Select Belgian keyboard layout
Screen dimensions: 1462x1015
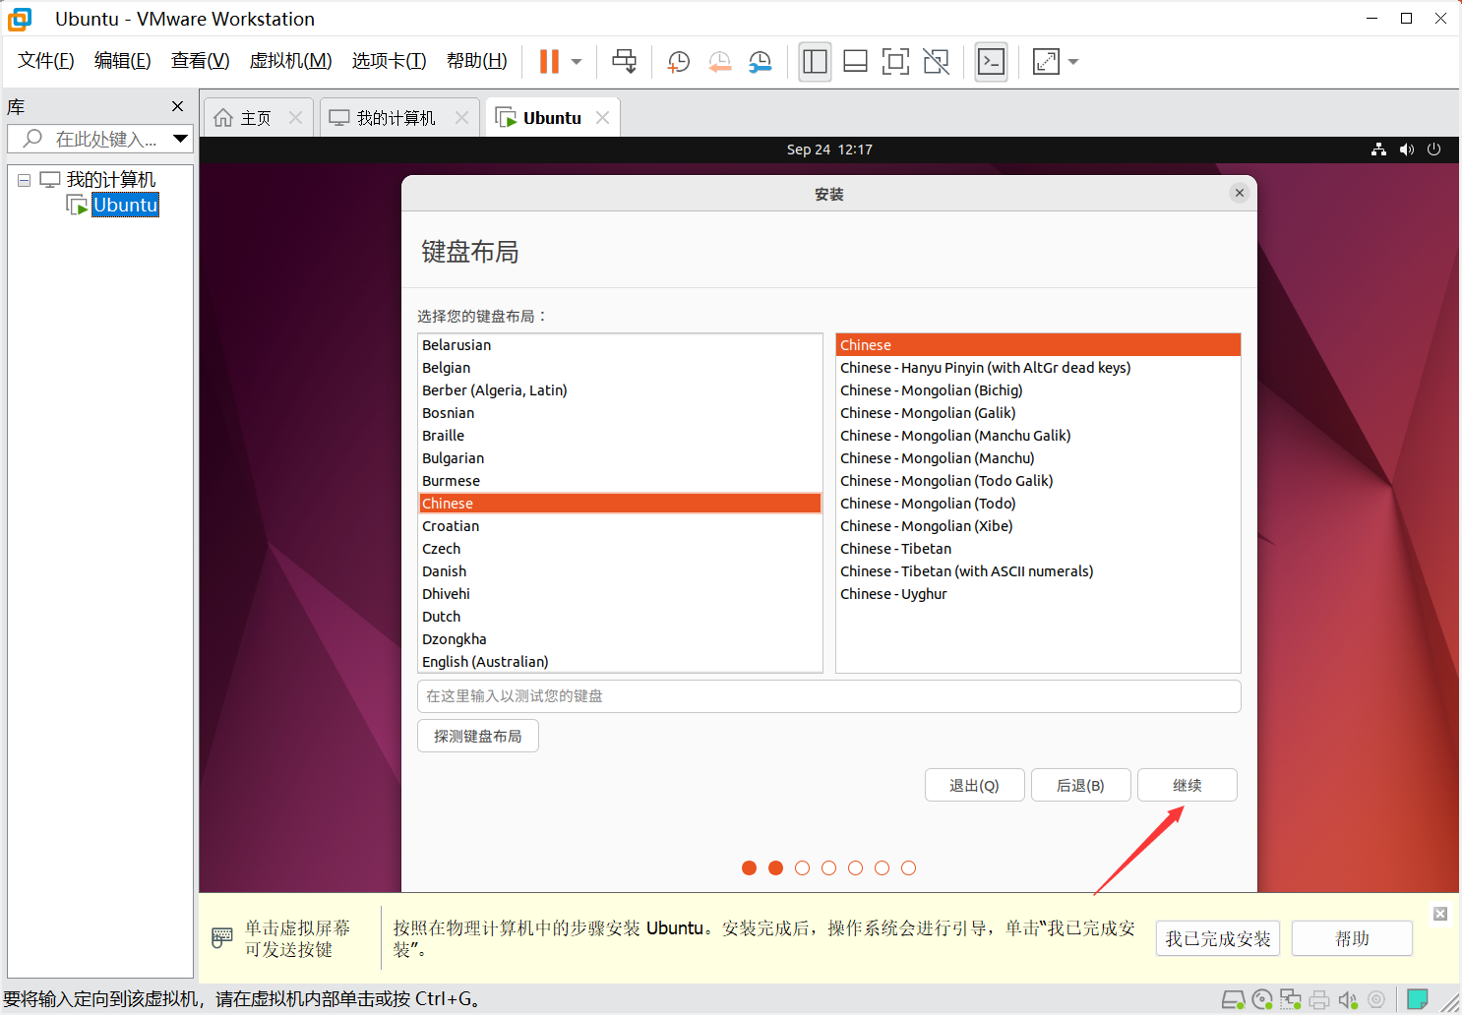click(621, 368)
